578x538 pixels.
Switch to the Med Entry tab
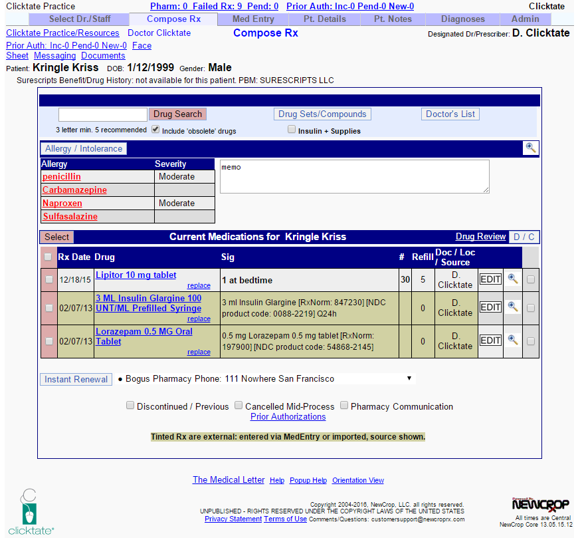[x=253, y=19]
